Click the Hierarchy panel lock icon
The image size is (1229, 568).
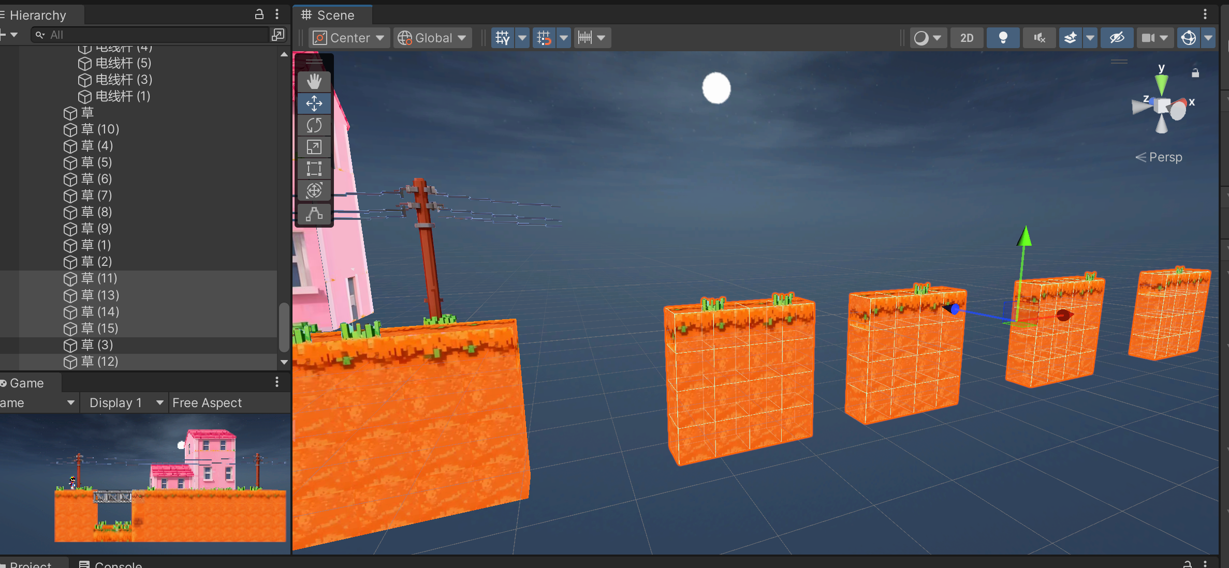tap(259, 14)
